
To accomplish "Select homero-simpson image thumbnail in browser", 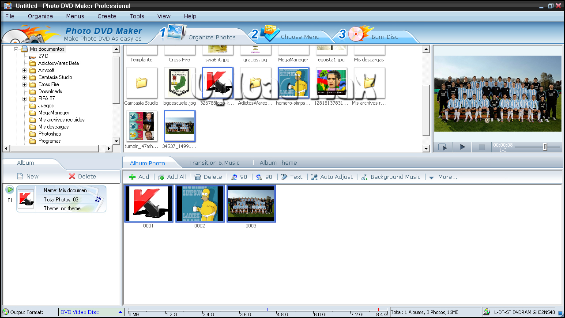I will (294, 83).
